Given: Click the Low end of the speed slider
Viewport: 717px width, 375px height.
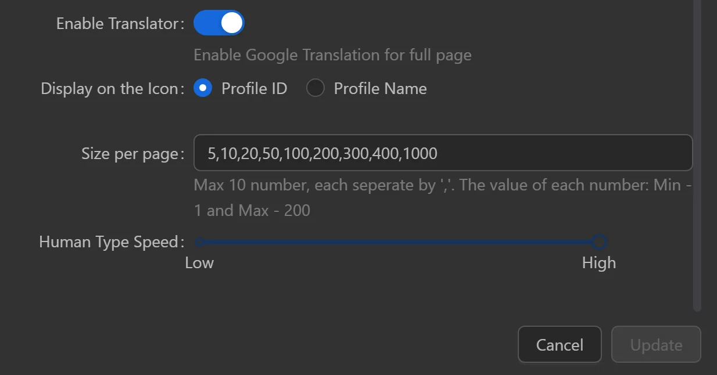Looking at the screenshot, I should (199, 241).
